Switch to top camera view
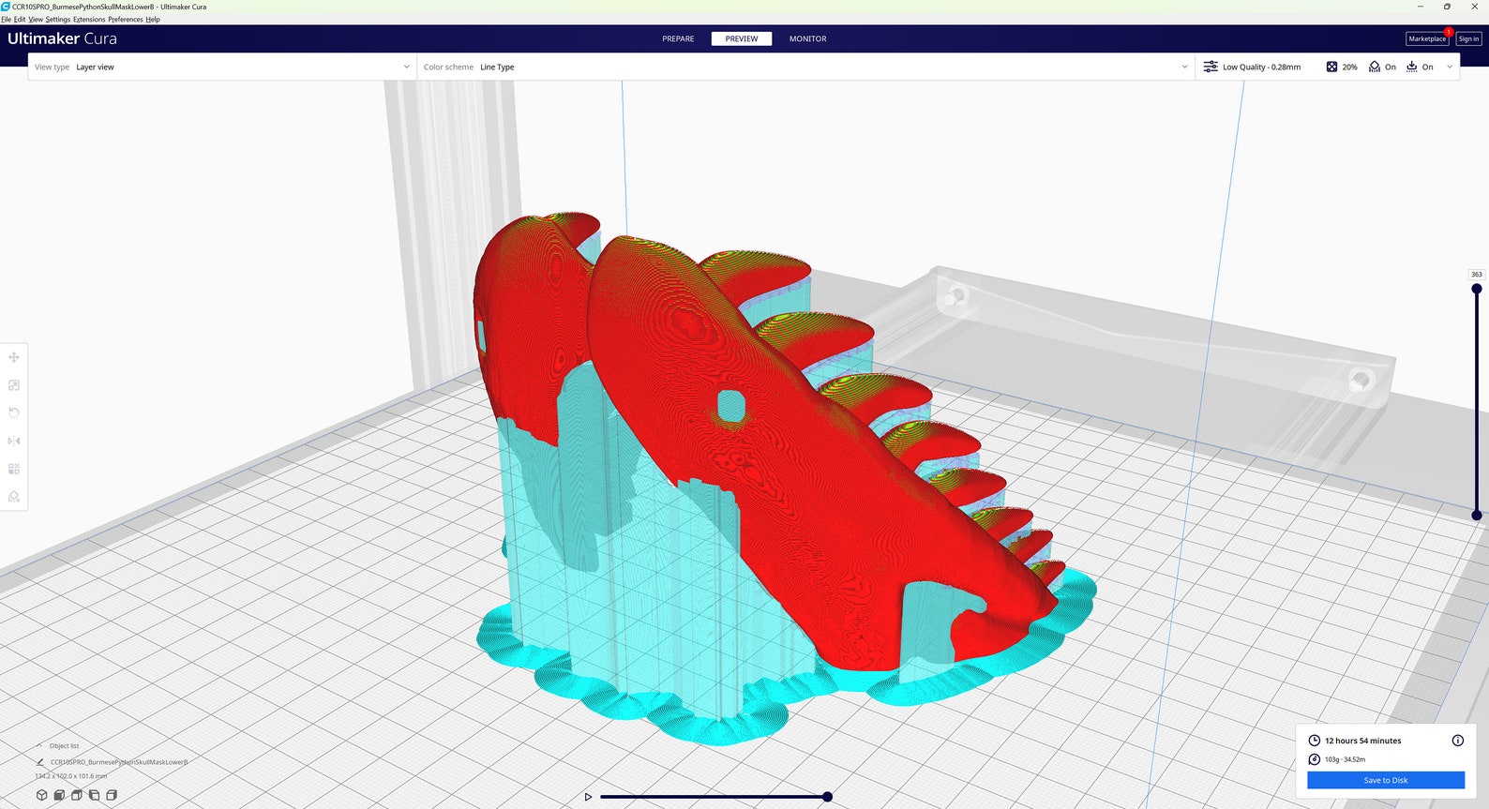Image resolution: width=1489 pixels, height=809 pixels. click(77, 795)
